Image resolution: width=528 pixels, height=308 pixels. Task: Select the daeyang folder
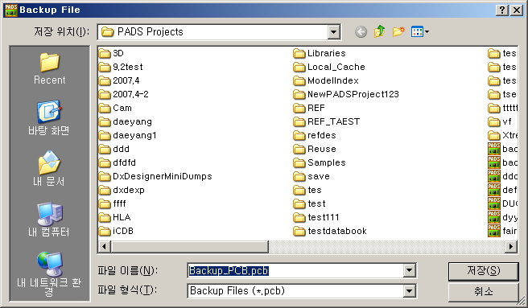126,121
